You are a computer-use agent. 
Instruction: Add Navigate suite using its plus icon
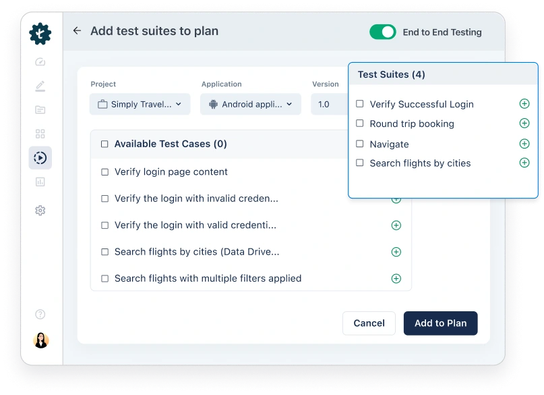(524, 143)
